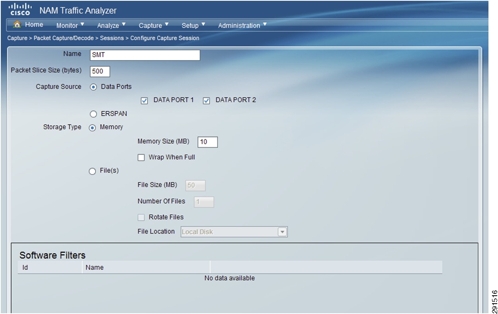Select the ERSPAN capture source
Viewport: 498px width, 314px height.
[94, 114]
